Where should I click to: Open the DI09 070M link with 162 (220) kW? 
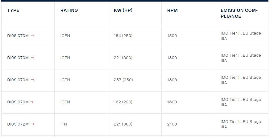click(18, 102)
